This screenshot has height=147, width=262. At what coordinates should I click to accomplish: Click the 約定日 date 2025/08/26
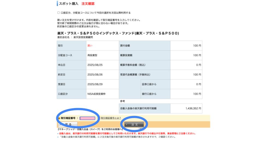(x=95, y=75)
